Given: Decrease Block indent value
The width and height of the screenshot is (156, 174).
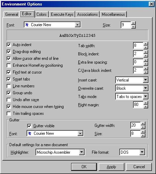Looking at the screenshot, I should 146,55.
